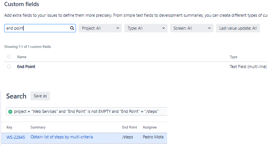268x146 pixels.
Task: Open Obtain list of steps by multi-criteria
Action: [x=62, y=137]
